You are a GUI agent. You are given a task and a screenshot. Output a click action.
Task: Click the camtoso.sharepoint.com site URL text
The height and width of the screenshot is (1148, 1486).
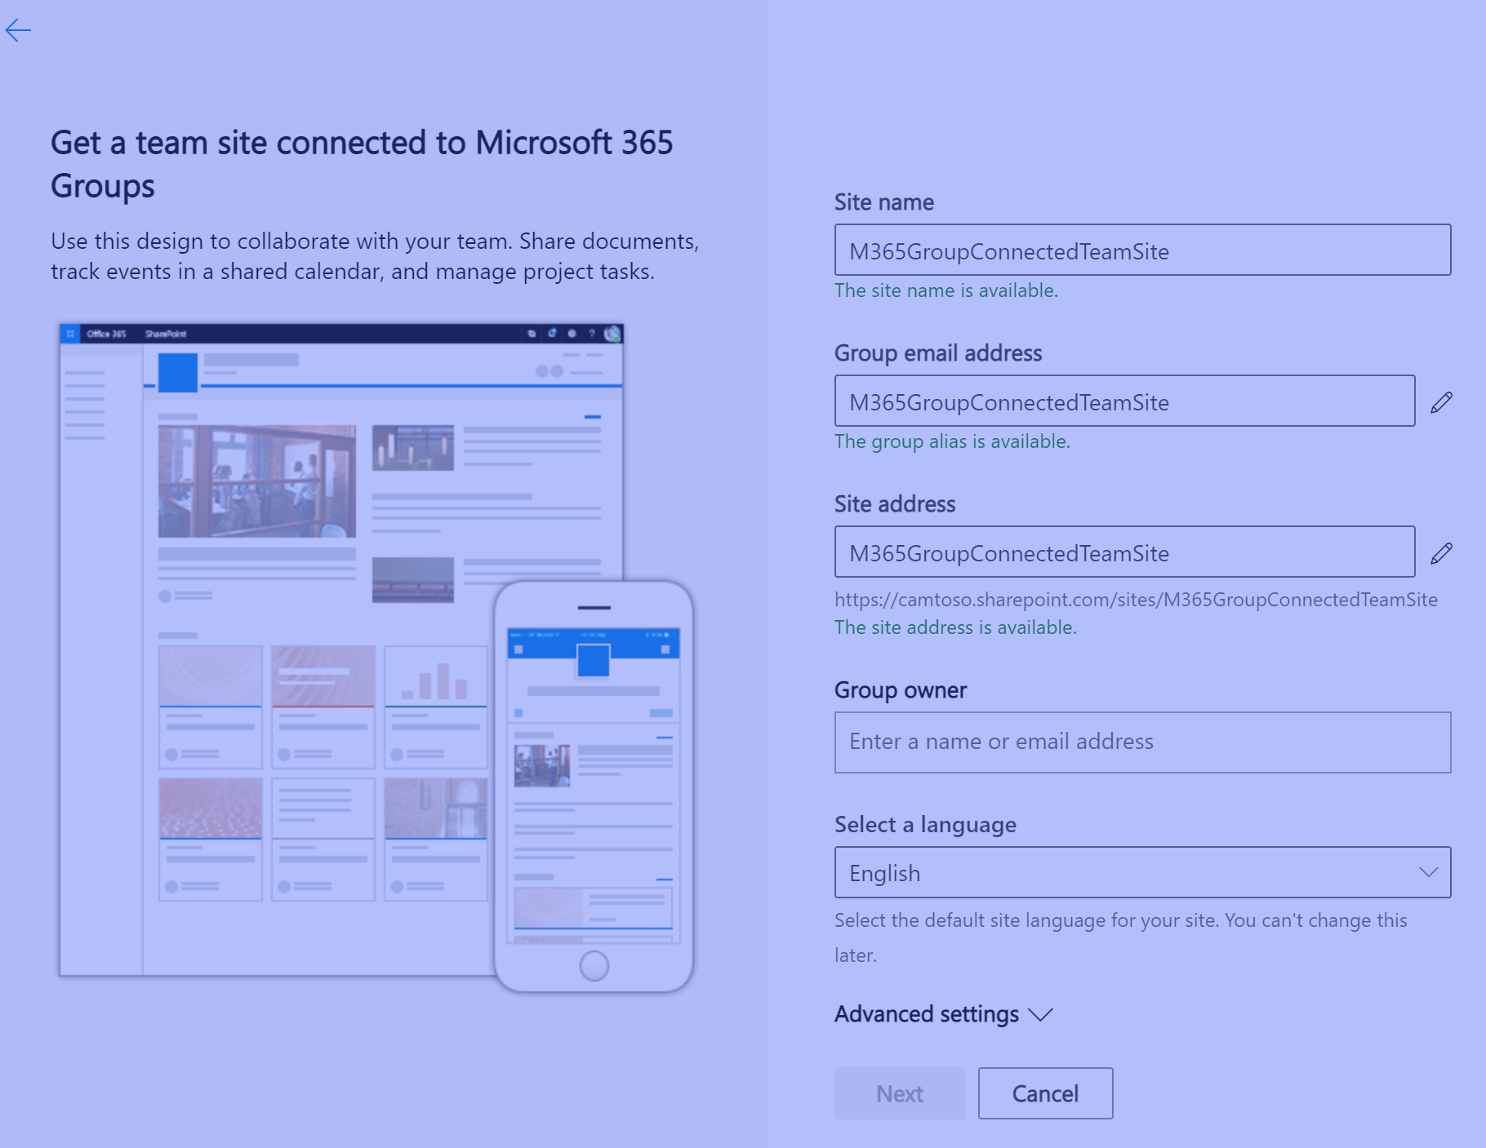pos(1135,600)
